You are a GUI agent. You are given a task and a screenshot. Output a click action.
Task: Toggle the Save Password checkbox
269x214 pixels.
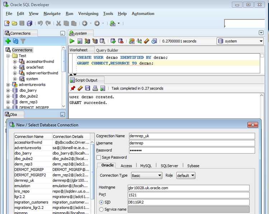[x=99, y=157]
